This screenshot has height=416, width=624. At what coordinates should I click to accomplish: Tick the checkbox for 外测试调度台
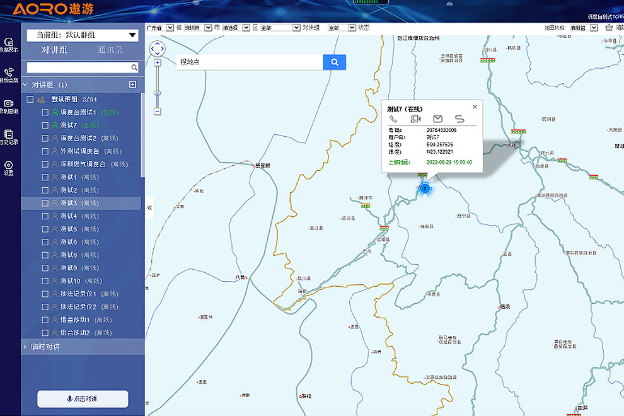tap(45, 151)
